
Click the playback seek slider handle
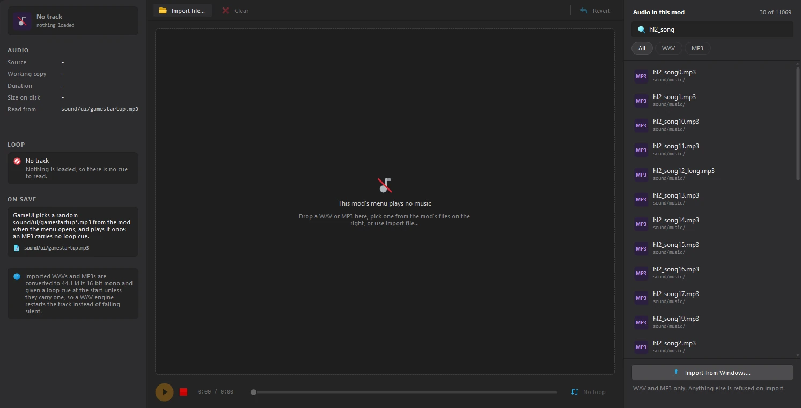pyautogui.click(x=253, y=392)
